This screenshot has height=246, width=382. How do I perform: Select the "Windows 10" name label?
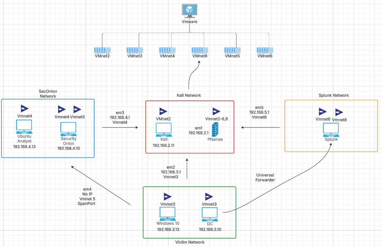pyautogui.click(x=168, y=223)
